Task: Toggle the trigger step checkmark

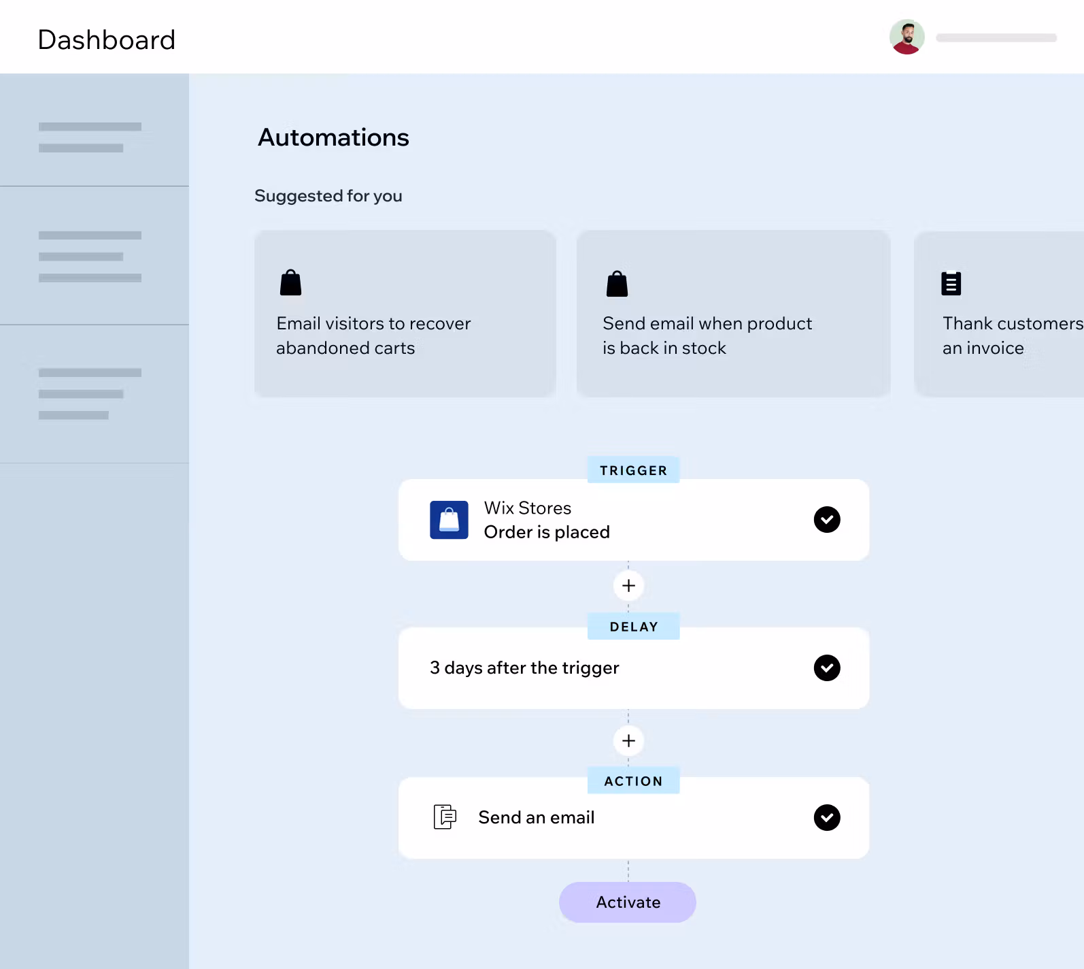Action: 826,520
